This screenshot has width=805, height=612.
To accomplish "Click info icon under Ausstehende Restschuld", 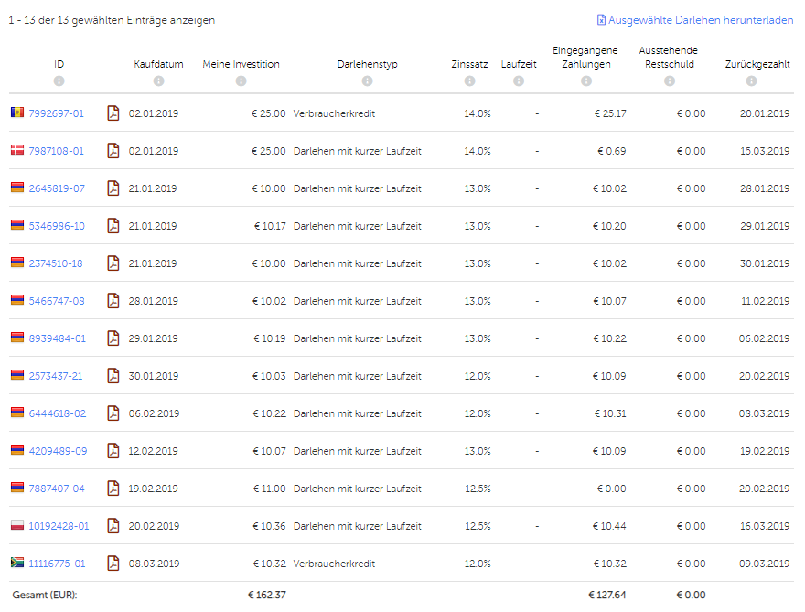I will [x=670, y=81].
